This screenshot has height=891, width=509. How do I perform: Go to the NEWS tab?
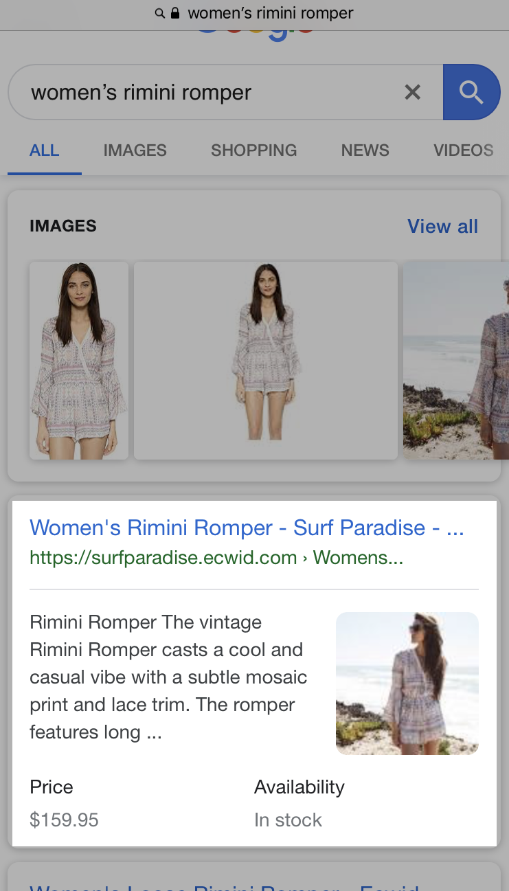click(365, 150)
